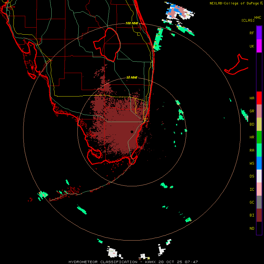Click the 'RF' legend label
Image resolution: width=264 pixels, height=264 pixels.
pos(252,33)
